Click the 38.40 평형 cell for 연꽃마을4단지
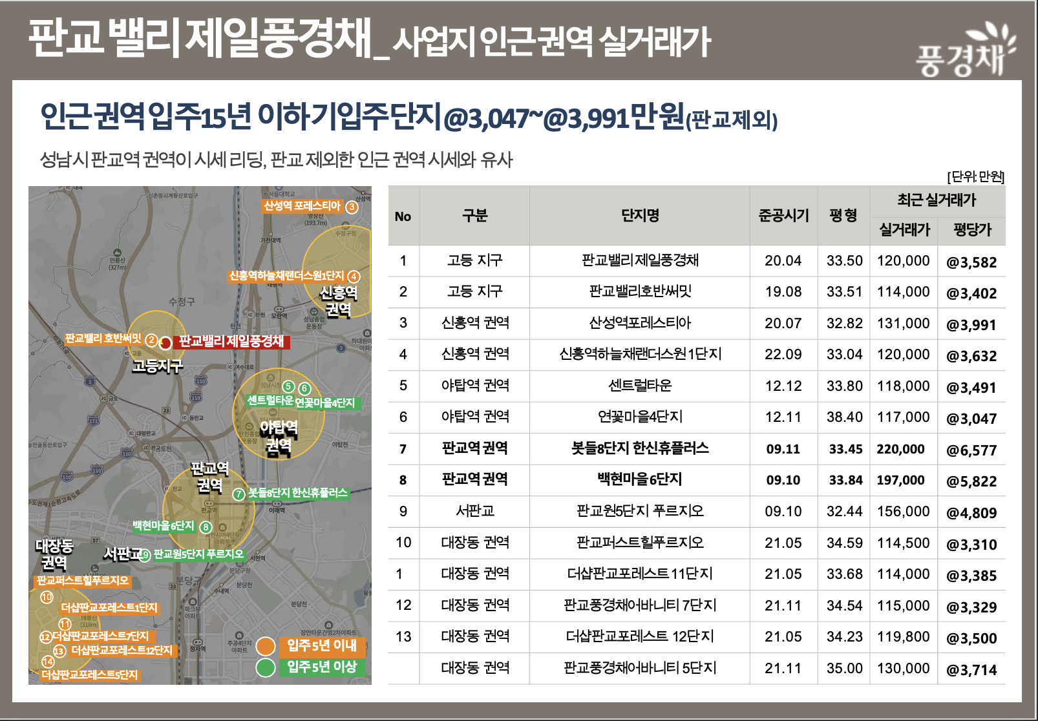This screenshot has width=1038, height=721. [x=844, y=417]
